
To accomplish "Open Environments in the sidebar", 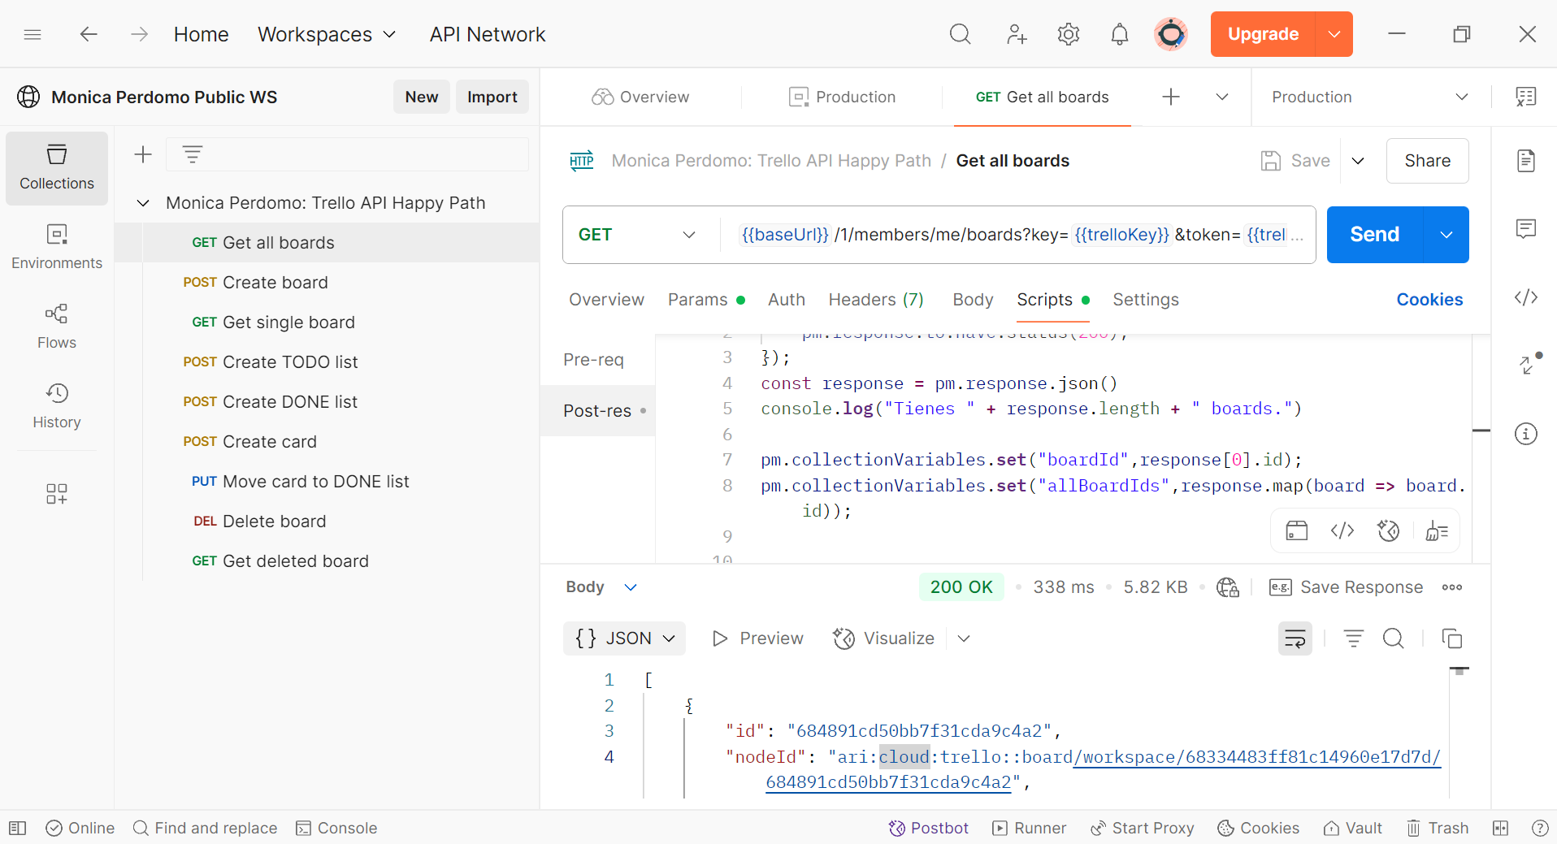I will tap(57, 248).
